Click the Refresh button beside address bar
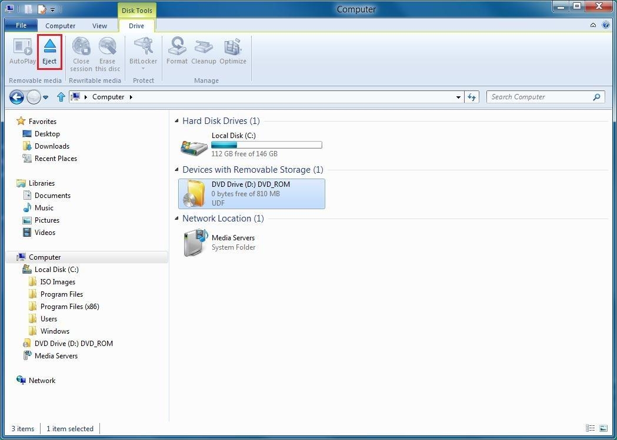This screenshot has width=617, height=440. click(x=472, y=97)
